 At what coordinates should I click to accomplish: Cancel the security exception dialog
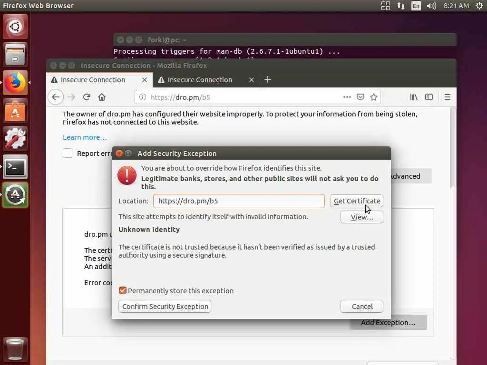pyautogui.click(x=362, y=307)
